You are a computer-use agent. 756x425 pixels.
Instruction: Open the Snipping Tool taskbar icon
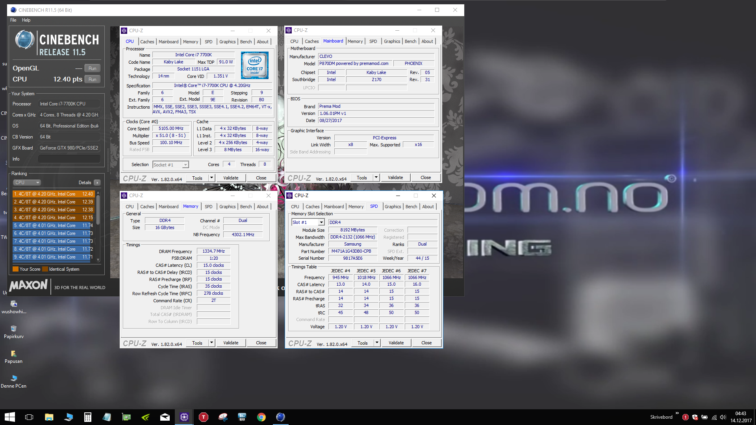point(223,417)
